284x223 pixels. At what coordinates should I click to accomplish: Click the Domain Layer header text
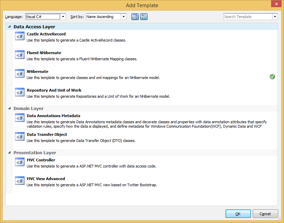29,108
